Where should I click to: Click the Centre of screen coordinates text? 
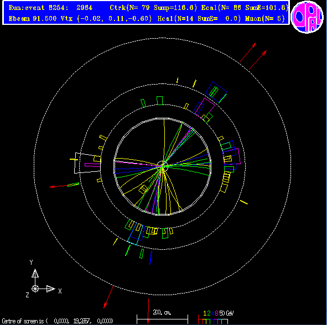coord(58,321)
